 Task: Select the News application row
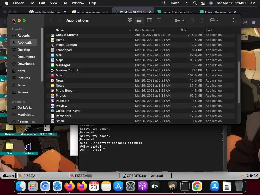(x=140, y=80)
